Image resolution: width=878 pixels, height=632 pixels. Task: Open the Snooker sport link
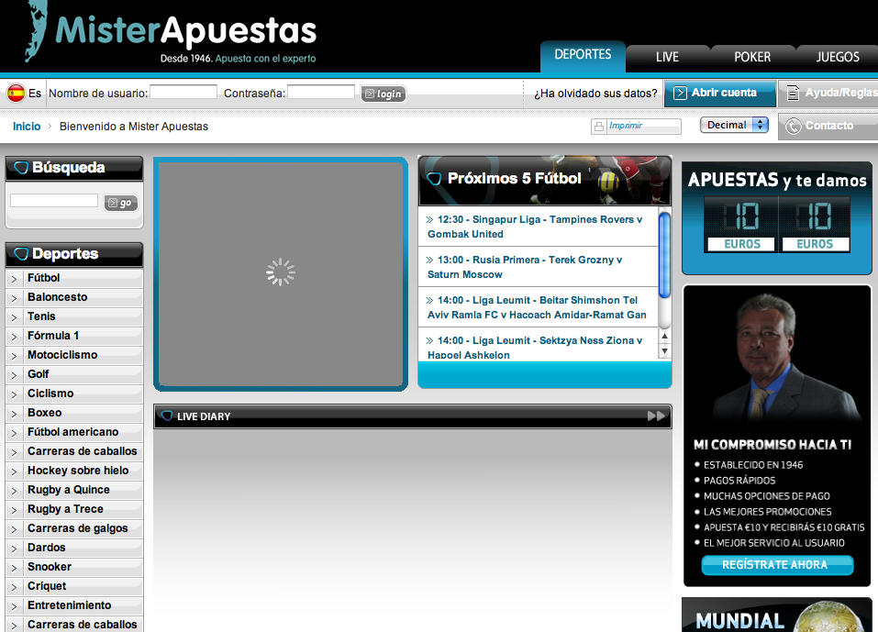50,567
